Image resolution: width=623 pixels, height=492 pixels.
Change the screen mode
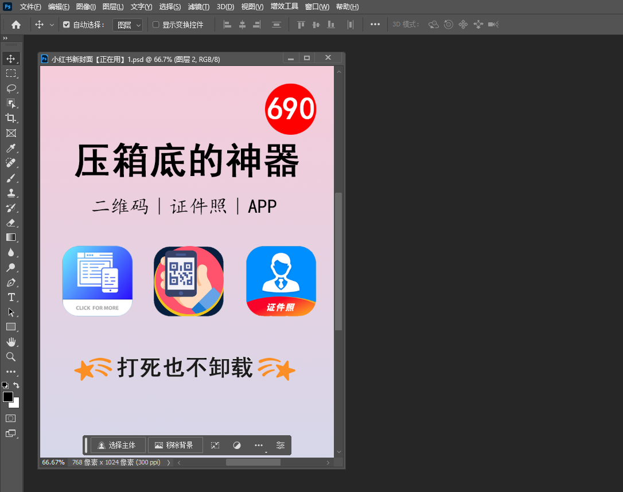pyautogui.click(x=11, y=434)
